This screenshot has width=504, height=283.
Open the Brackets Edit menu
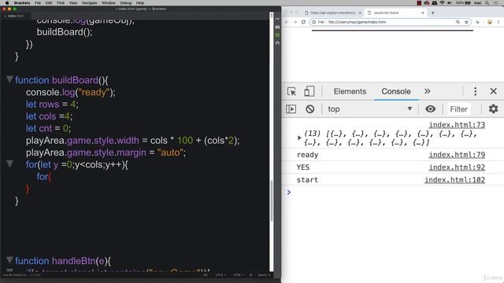pos(49,2)
